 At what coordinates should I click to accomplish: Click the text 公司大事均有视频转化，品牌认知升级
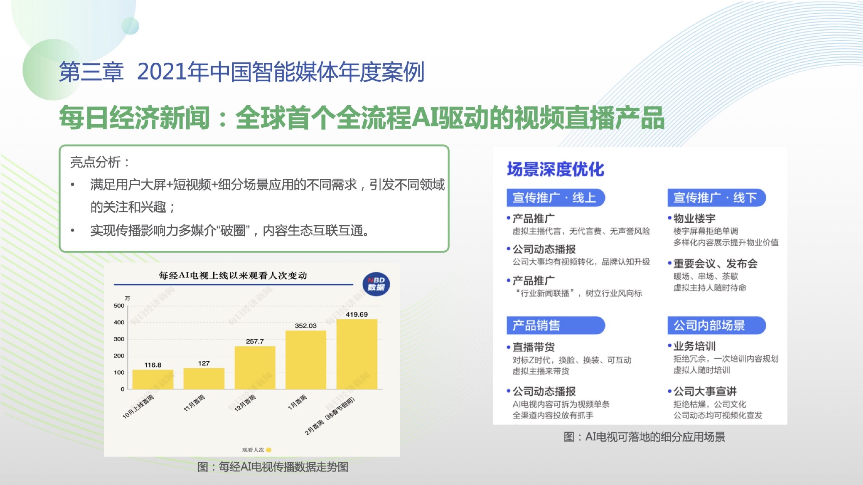(581, 262)
